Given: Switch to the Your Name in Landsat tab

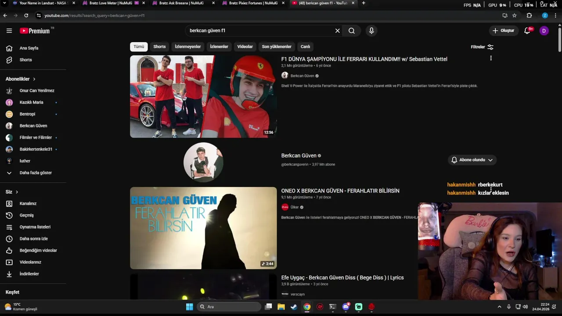Looking at the screenshot, I should pyautogui.click(x=43, y=3).
